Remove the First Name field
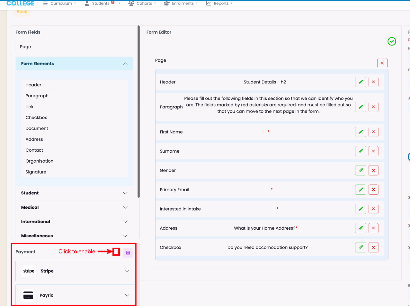The height and width of the screenshot is (306, 410). point(373,132)
